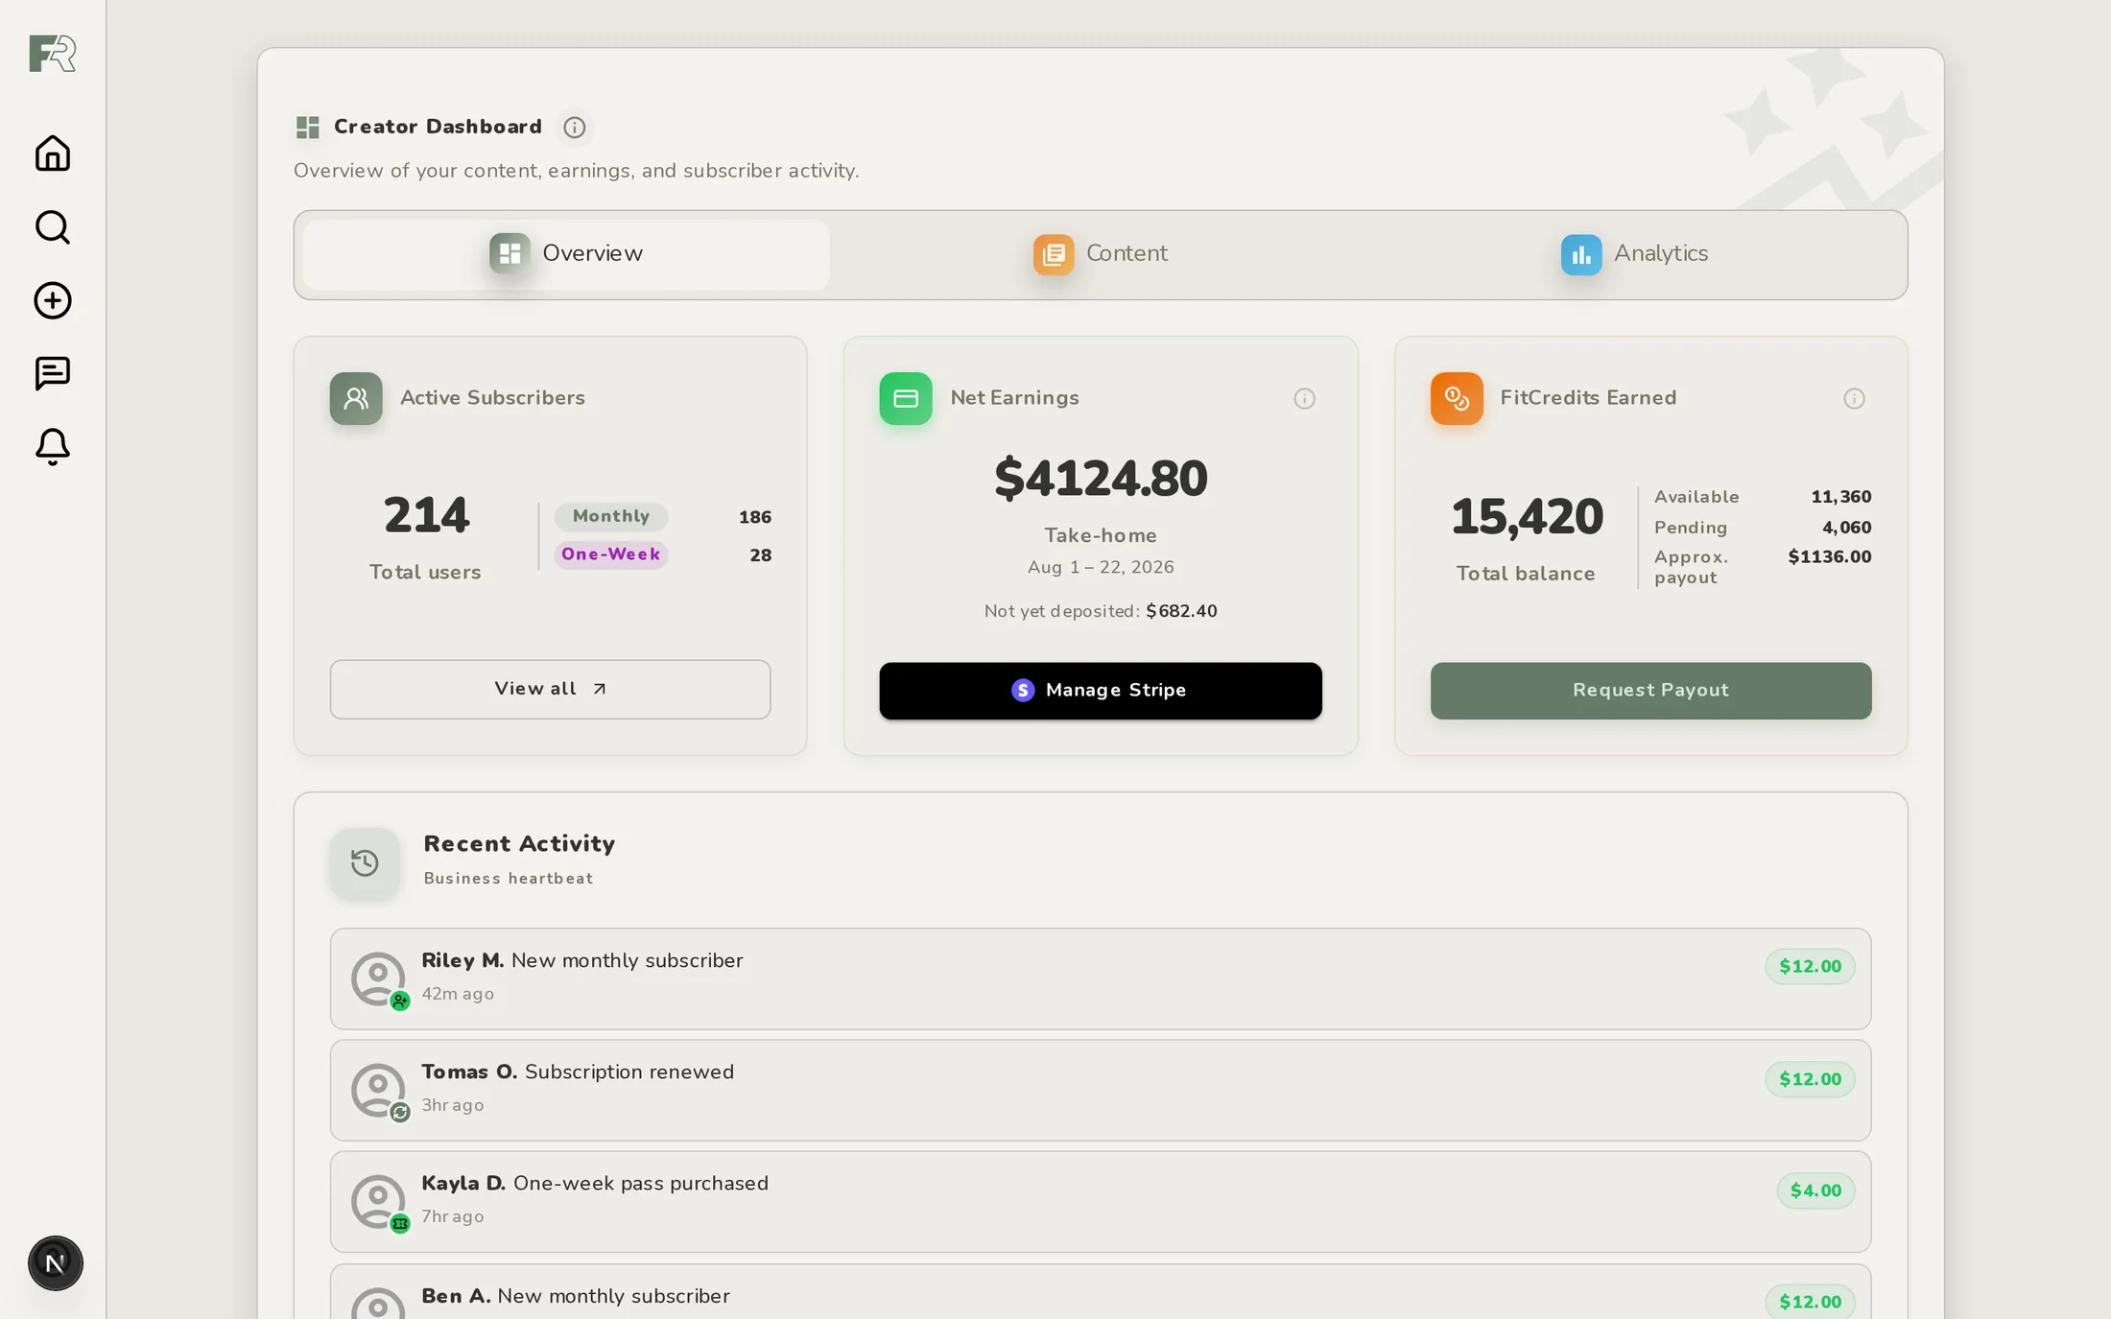This screenshot has height=1319, width=2111.
Task: Click the $4.00 badge on Kayla D. row
Action: click(x=1815, y=1190)
